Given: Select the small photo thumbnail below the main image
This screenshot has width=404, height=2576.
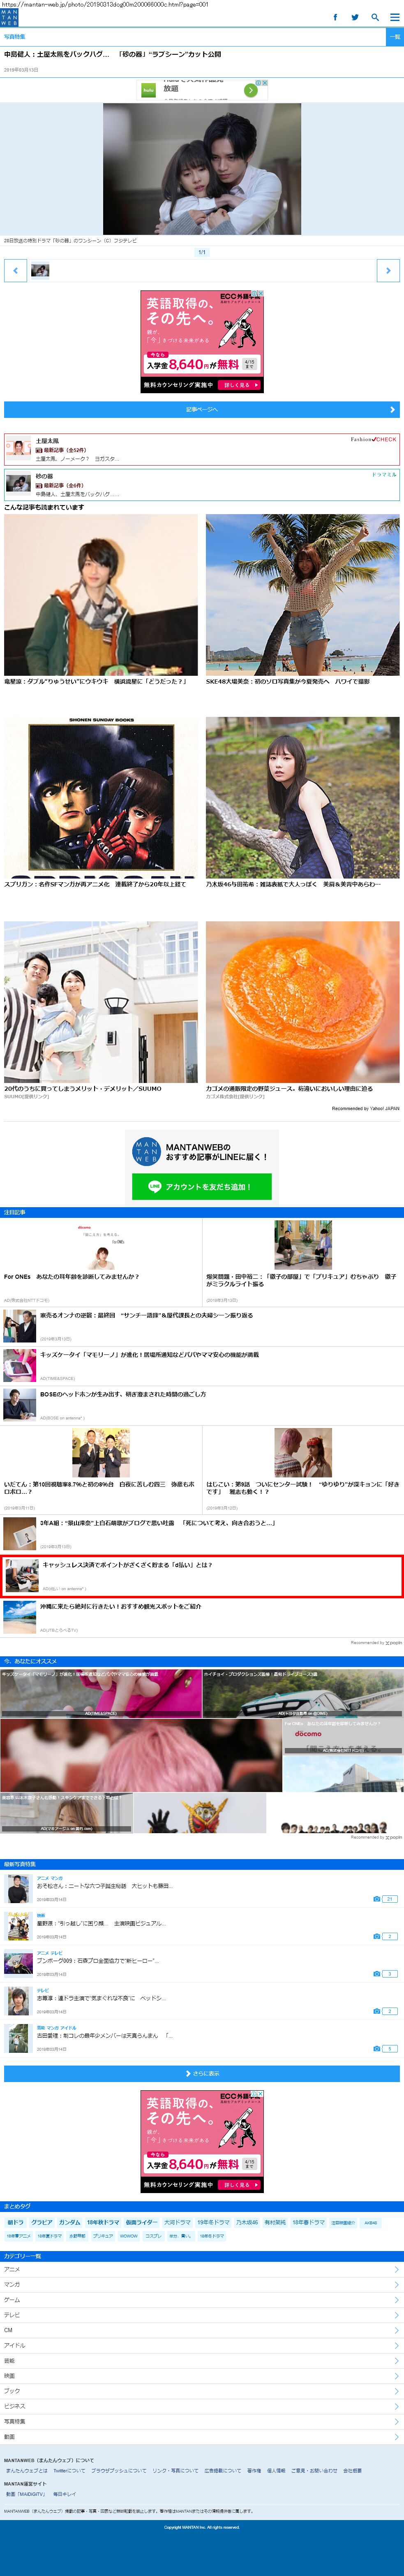Looking at the screenshot, I should coord(40,270).
